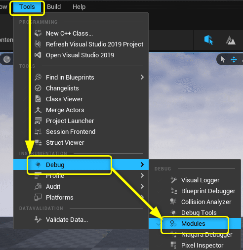
Task: Click the Modules gears icon
Action: (x=173, y=223)
